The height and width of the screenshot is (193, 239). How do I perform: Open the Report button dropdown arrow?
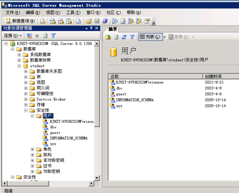[x=193, y=37]
